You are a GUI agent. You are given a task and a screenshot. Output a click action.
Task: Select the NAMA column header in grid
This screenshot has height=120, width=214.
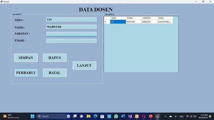tap(134, 18)
